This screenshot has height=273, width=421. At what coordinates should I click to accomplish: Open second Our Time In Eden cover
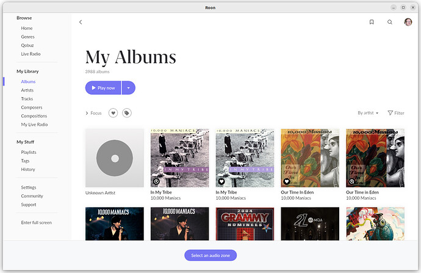[x=375, y=158]
